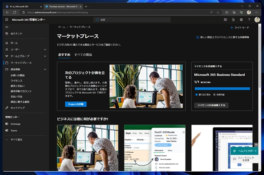Open the Edge browser profile avatar
The height and width of the screenshot is (175, 264).
[x=249, y=12]
